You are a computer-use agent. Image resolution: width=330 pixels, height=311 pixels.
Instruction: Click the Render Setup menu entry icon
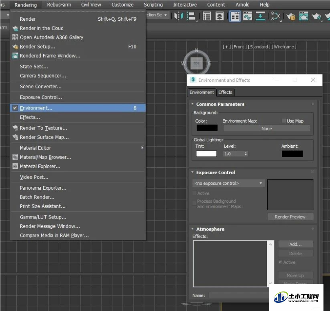[x=15, y=47]
